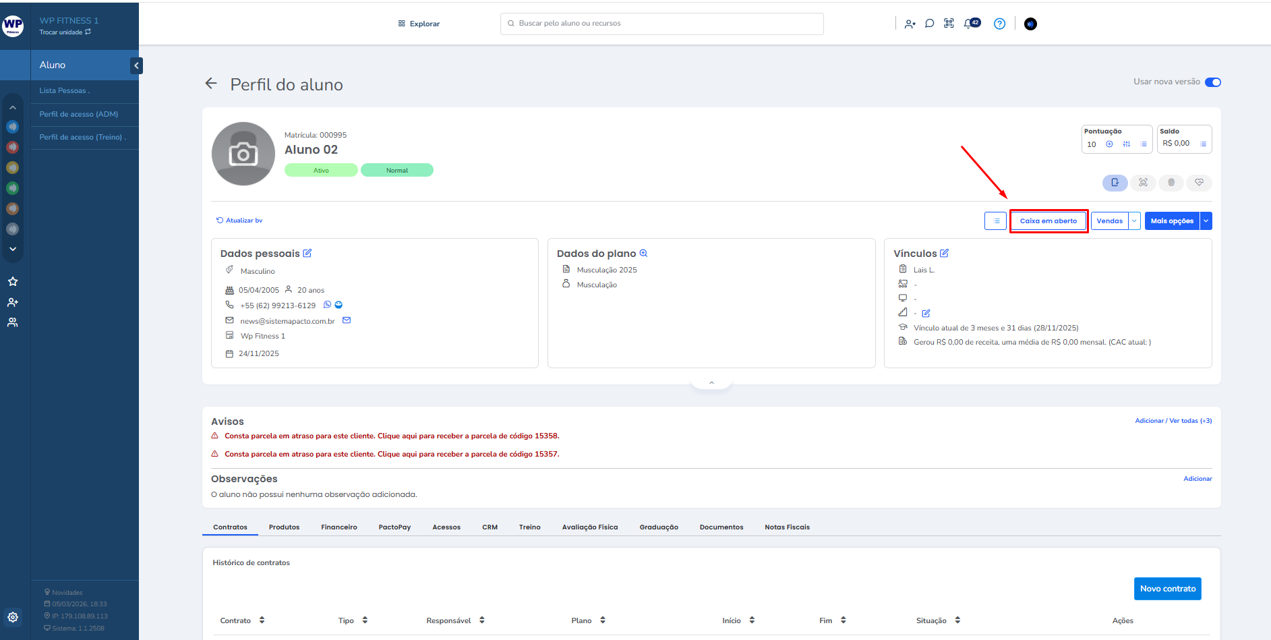Click the help question mark icon
The width and height of the screenshot is (1271, 640).
coord(999,24)
